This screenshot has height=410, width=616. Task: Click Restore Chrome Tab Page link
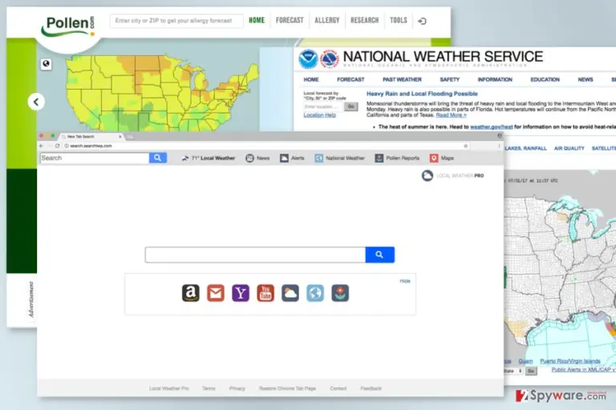click(287, 388)
